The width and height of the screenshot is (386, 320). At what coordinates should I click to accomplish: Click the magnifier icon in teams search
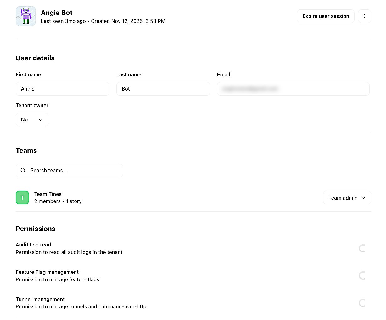pos(23,170)
